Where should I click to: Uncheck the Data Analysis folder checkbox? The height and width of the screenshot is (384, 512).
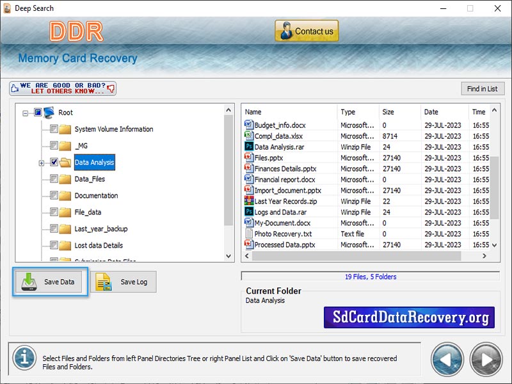click(54, 163)
